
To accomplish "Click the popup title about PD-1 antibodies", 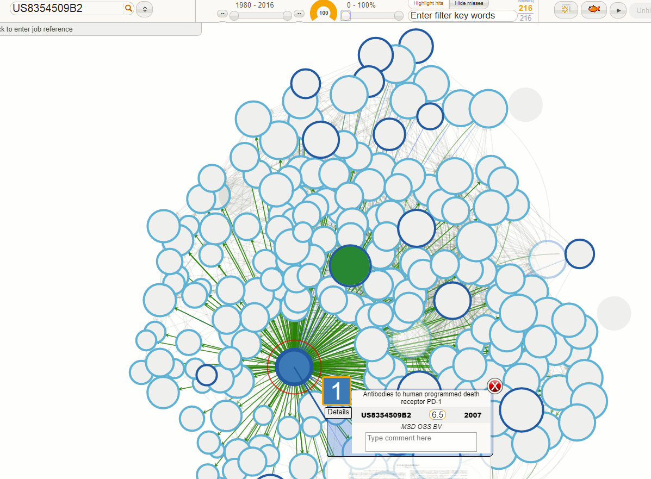I will (421, 397).
